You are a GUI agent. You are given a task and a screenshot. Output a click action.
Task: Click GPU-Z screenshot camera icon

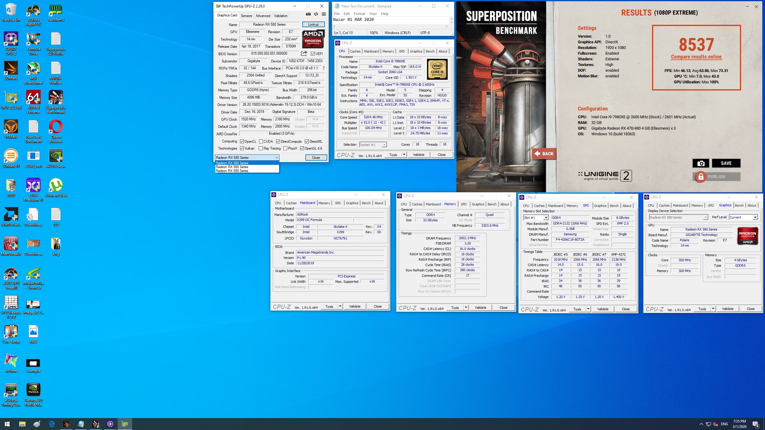(308, 14)
